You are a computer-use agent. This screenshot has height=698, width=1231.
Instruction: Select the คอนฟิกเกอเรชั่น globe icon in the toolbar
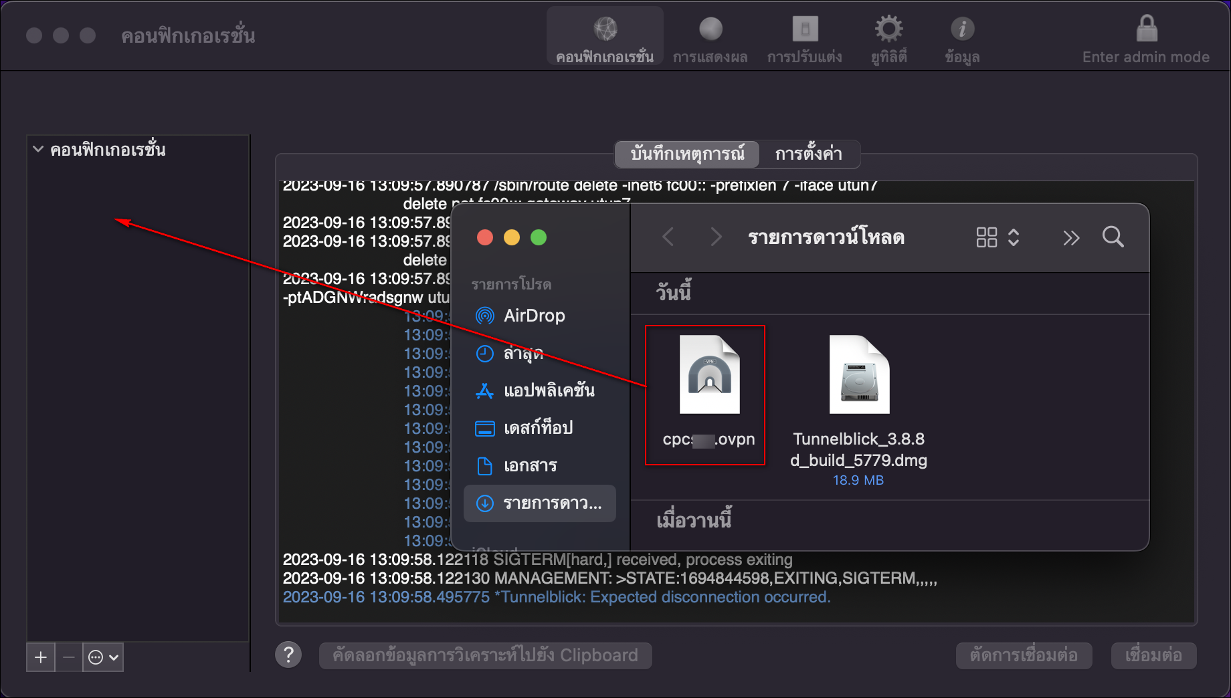click(x=604, y=28)
